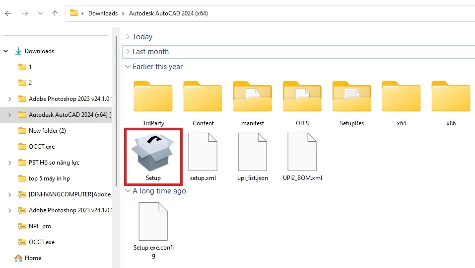Select the setup.xml file icon
The height and width of the screenshot is (268, 475).
[x=203, y=152]
